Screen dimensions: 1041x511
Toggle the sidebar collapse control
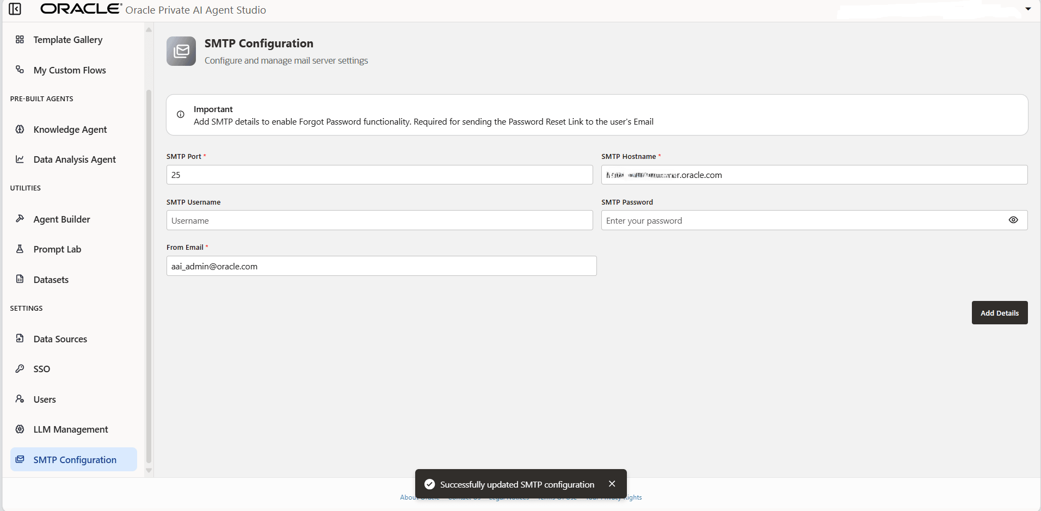(x=15, y=9)
